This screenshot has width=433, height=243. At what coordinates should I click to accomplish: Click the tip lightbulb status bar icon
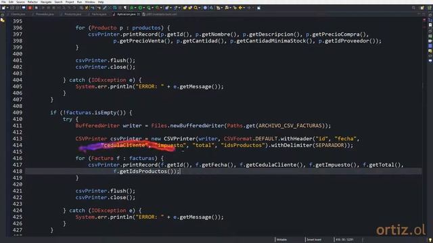[x=430, y=240]
